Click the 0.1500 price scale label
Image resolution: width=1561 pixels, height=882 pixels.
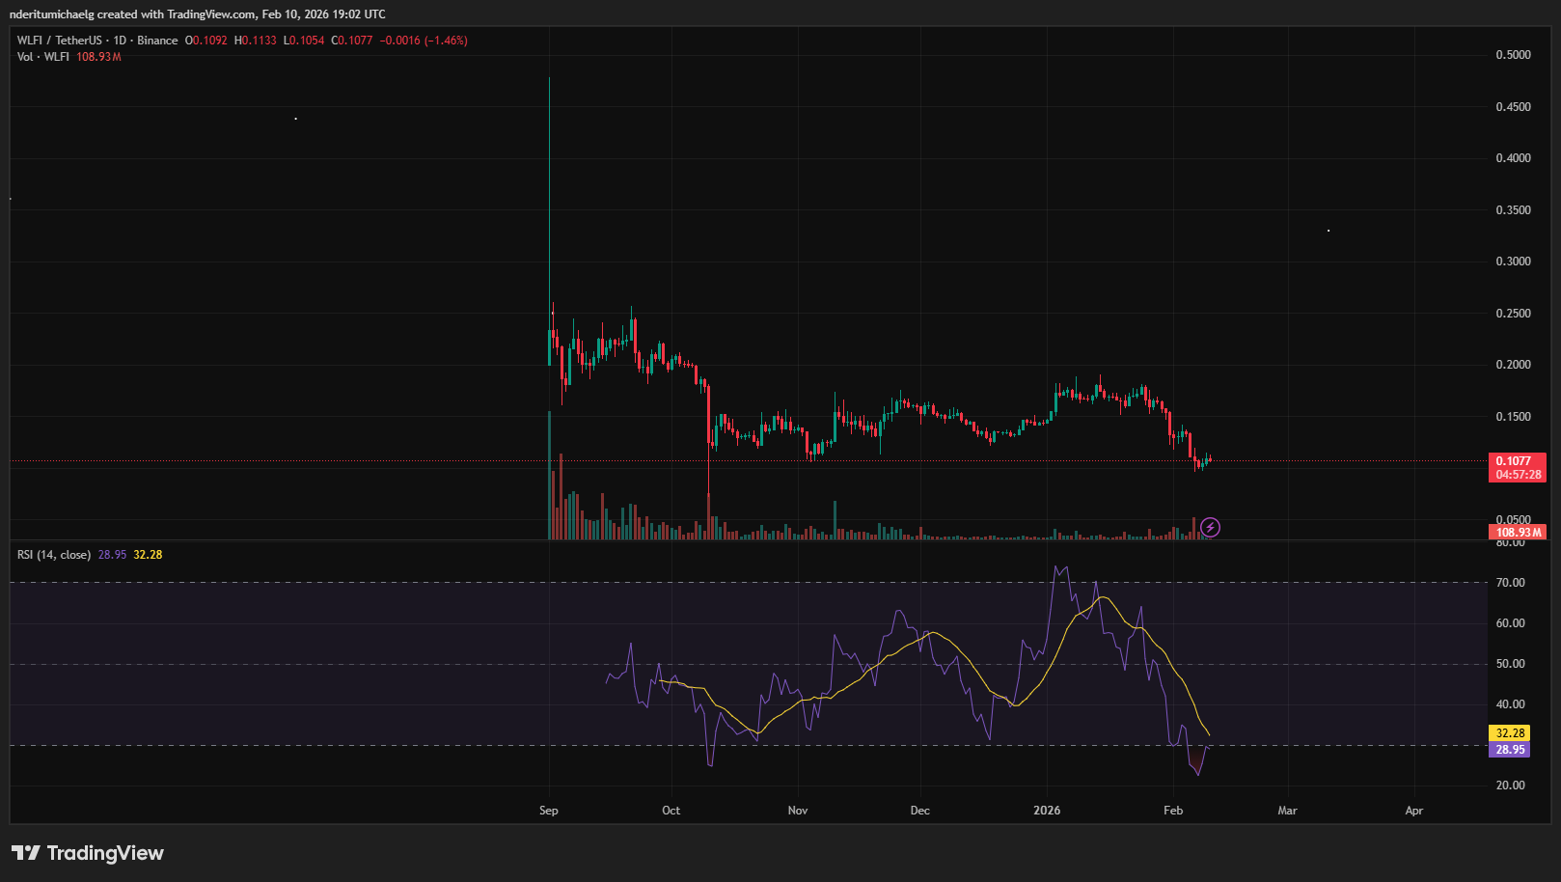(x=1514, y=417)
